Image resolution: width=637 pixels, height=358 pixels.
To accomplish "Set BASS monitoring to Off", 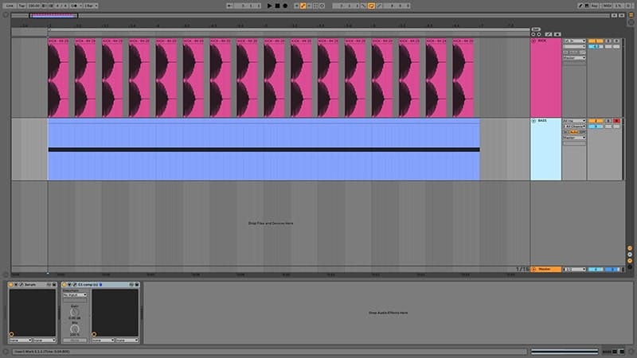I will pos(583,132).
